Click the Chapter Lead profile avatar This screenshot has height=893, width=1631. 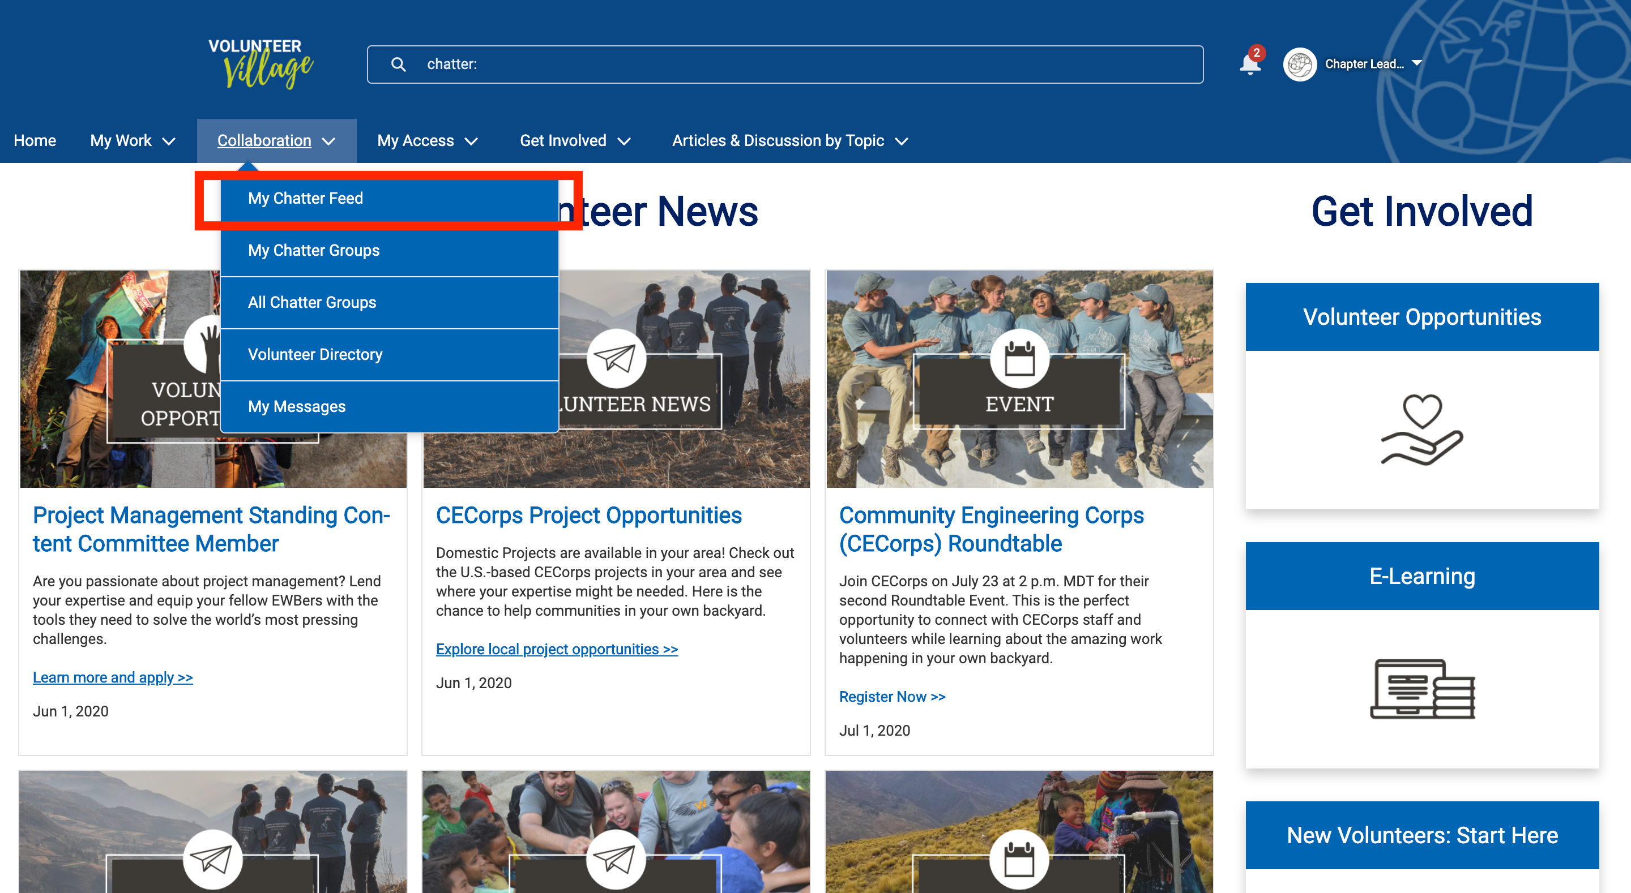(1299, 64)
